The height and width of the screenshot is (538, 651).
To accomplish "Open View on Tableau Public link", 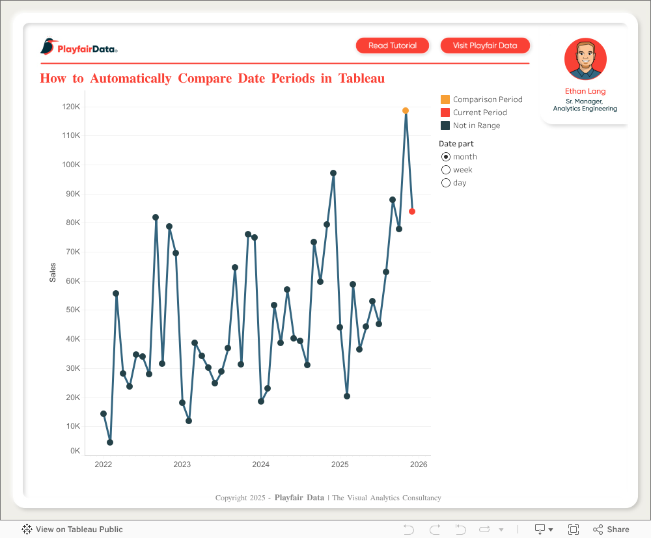I will pos(72,530).
